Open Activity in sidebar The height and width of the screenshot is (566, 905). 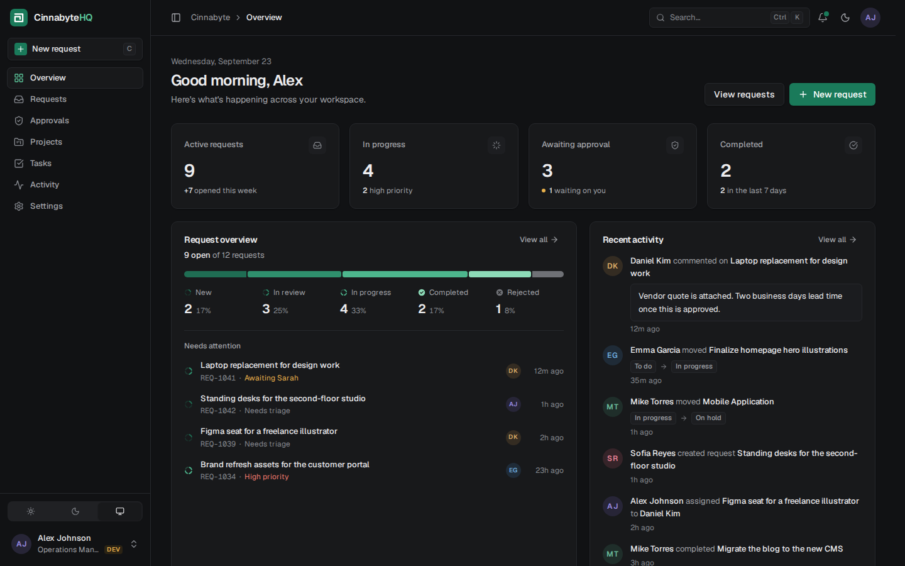pos(75,185)
